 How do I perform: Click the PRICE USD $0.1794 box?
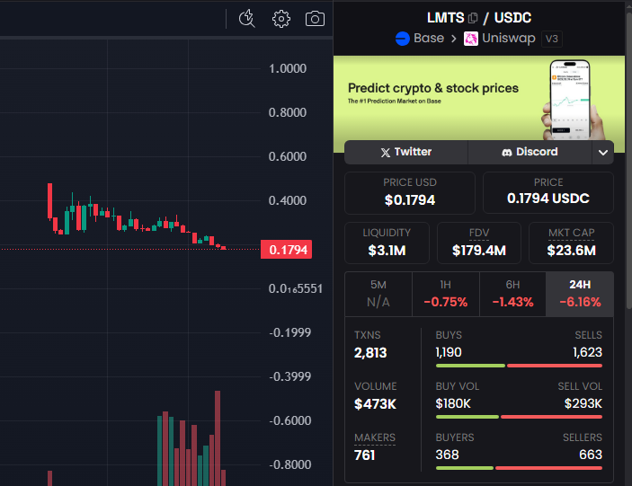point(410,193)
